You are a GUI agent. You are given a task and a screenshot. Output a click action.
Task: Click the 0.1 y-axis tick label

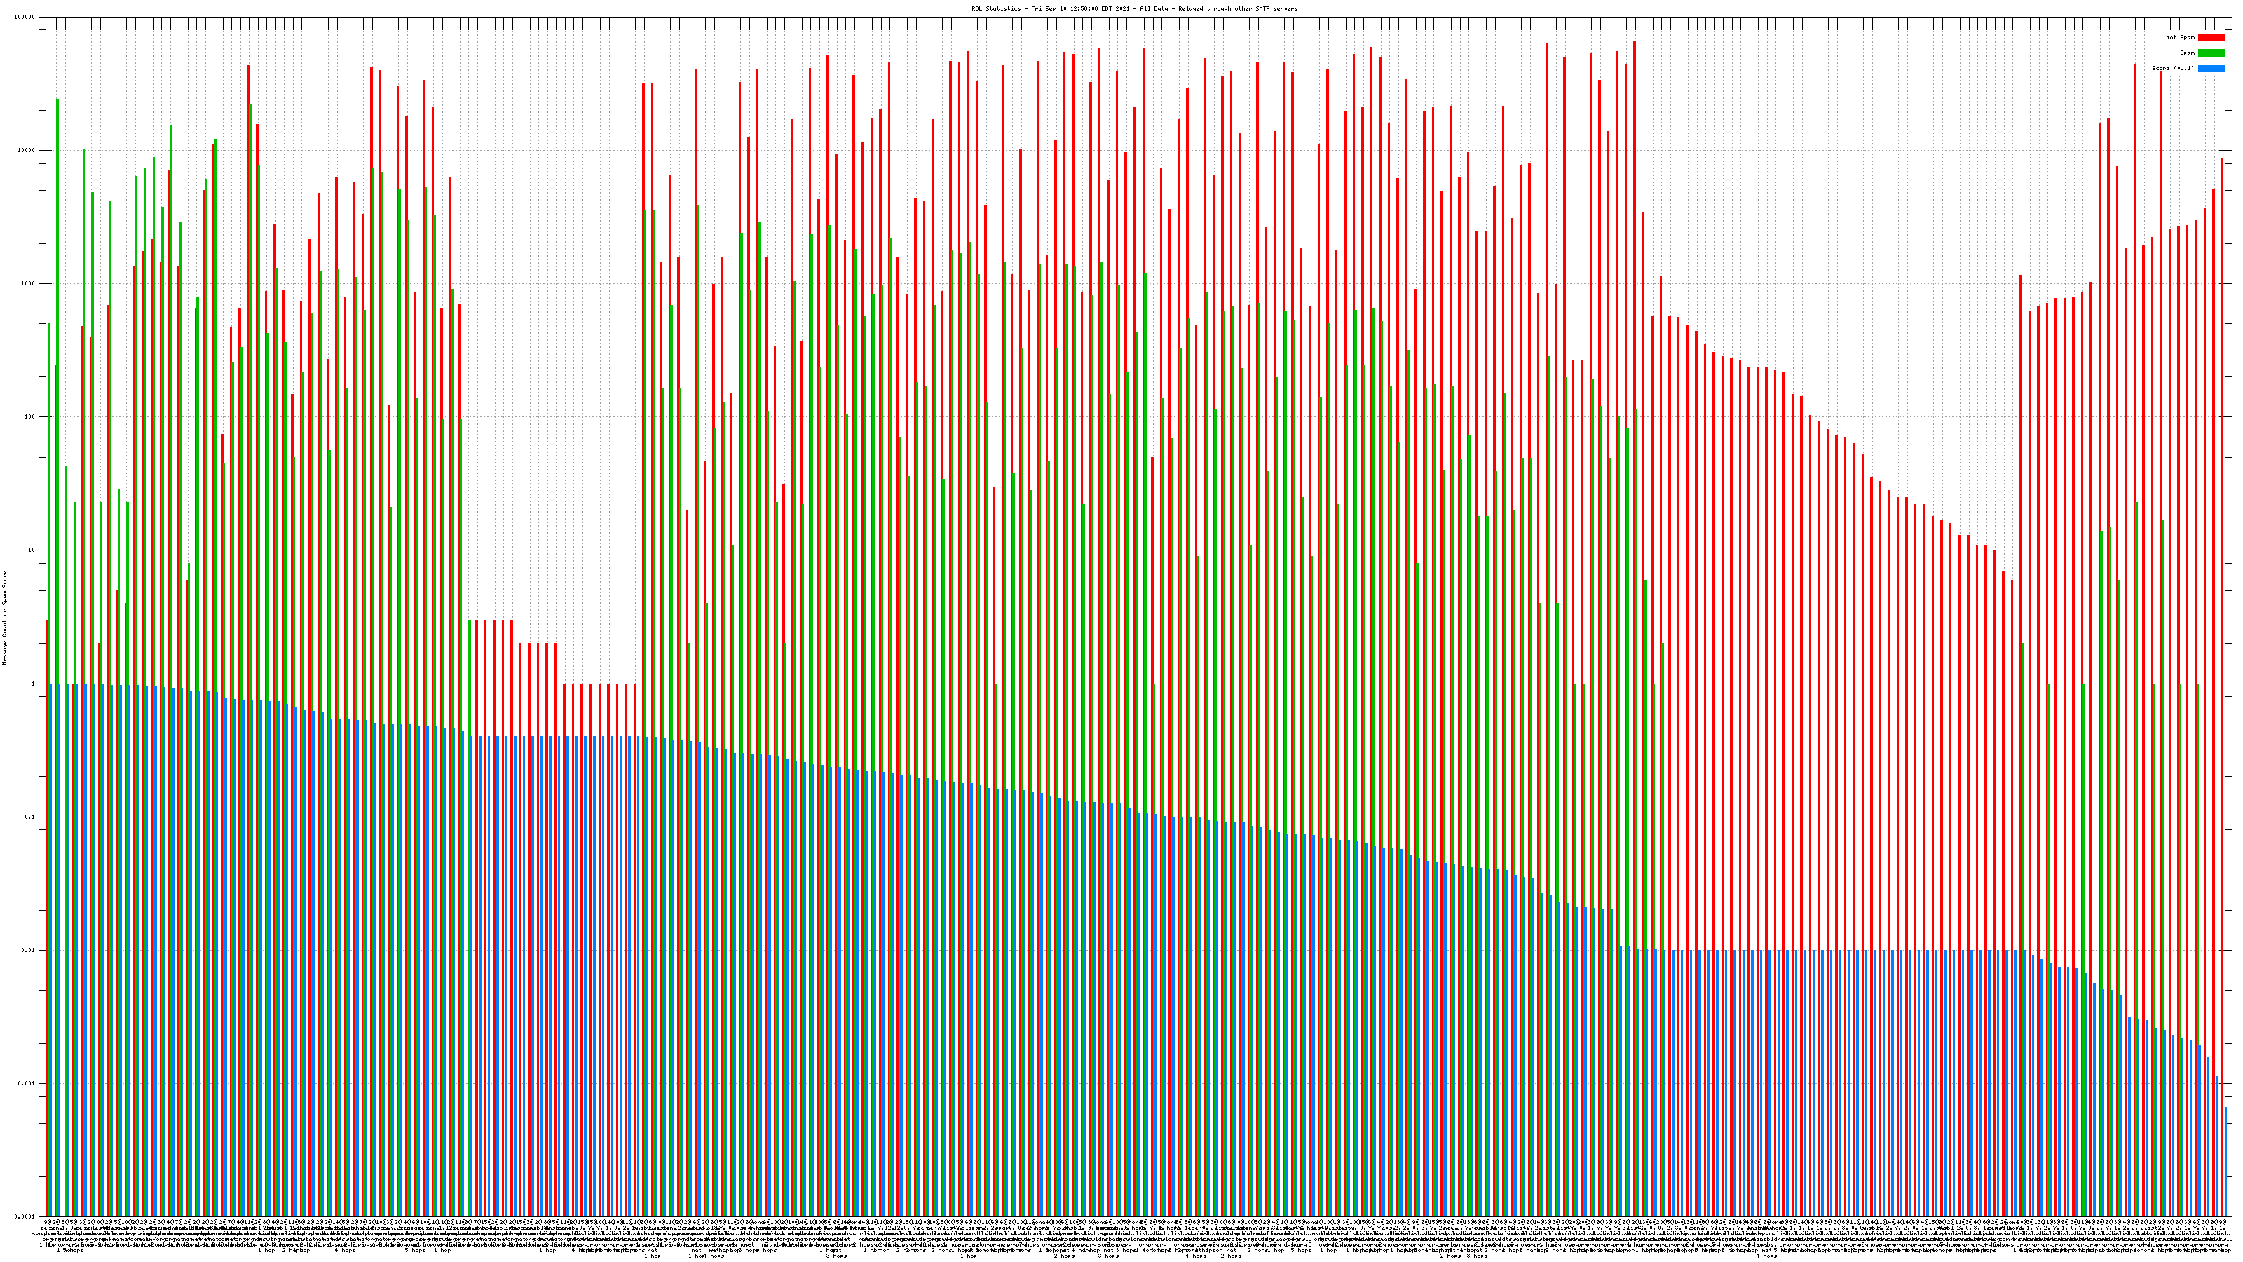(30, 817)
